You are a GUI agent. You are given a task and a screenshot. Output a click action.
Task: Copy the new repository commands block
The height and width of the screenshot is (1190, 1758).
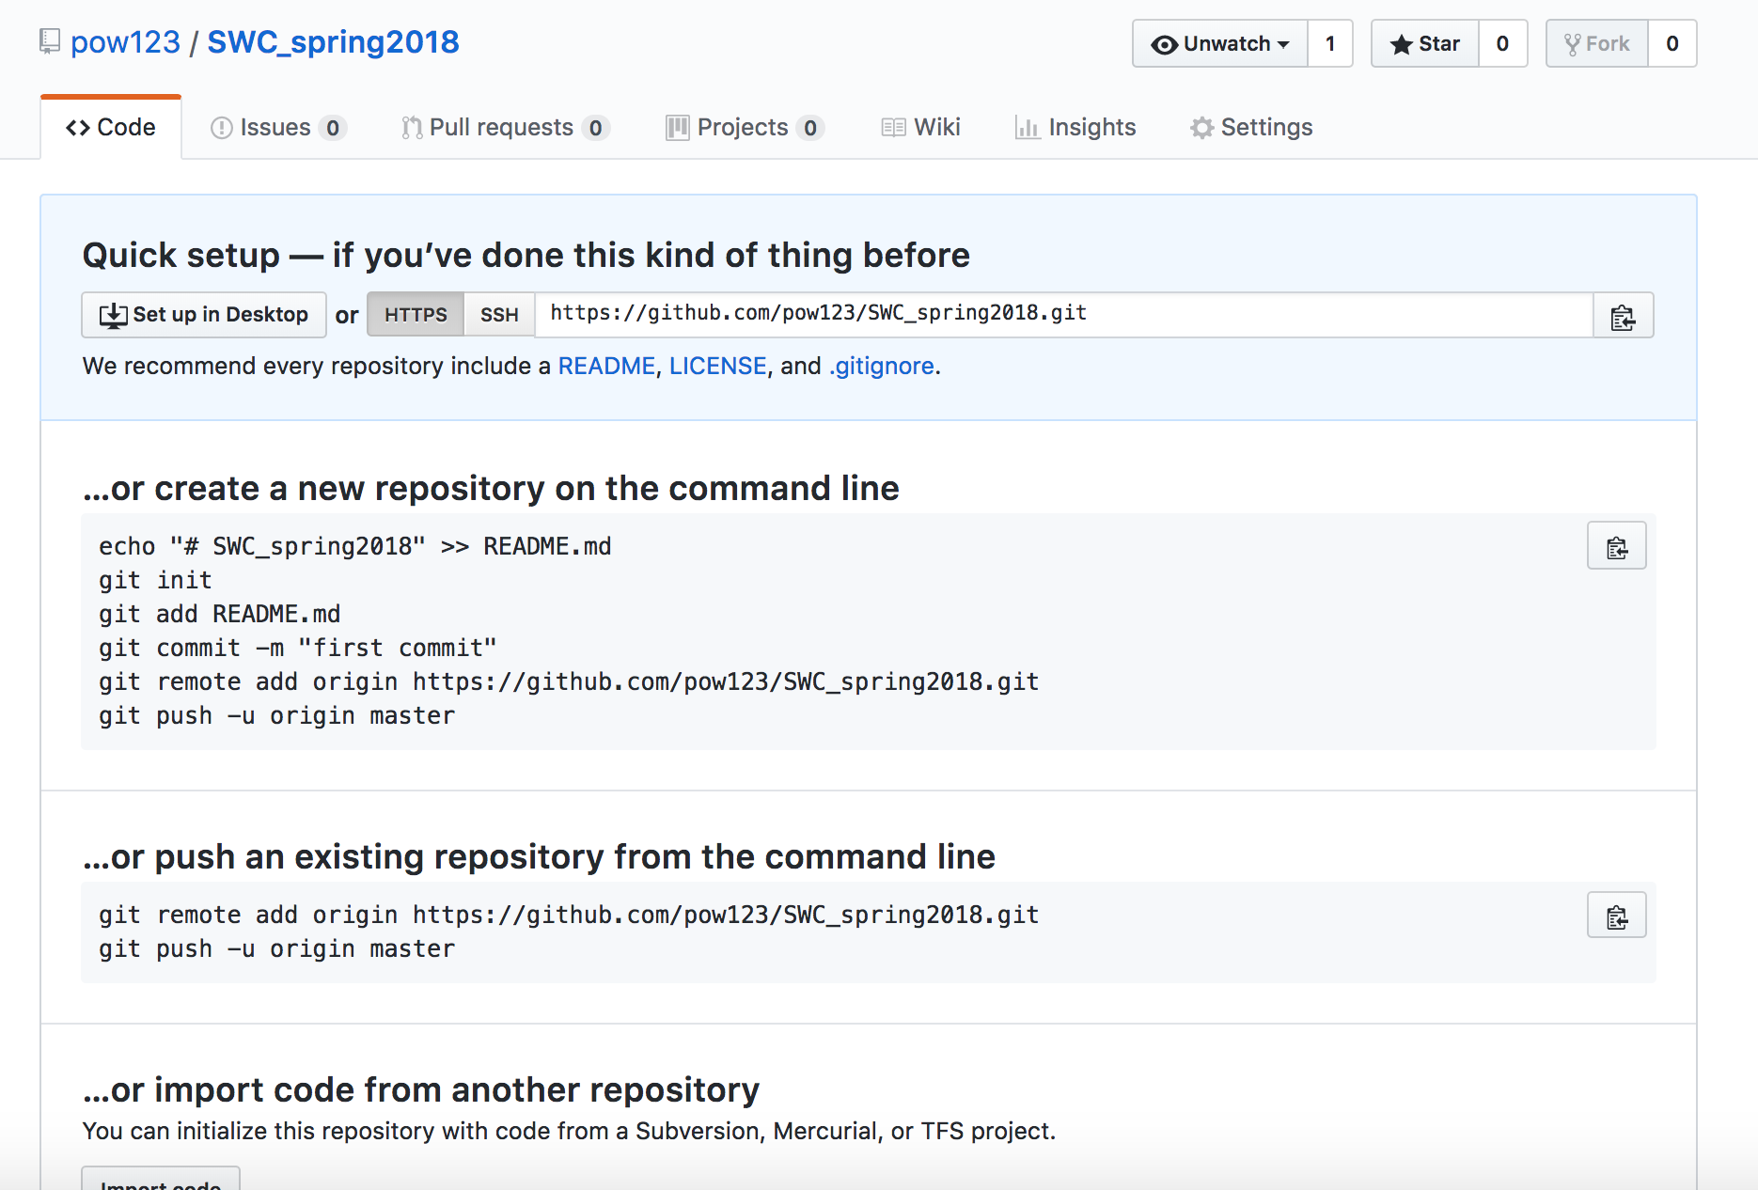click(x=1616, y=546)
